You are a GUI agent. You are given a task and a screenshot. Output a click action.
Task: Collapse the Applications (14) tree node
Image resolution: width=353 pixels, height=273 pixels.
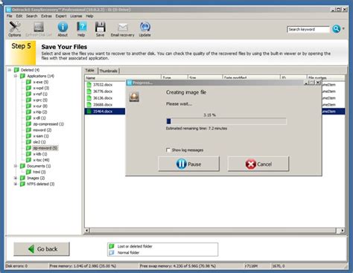pos(16,76)
